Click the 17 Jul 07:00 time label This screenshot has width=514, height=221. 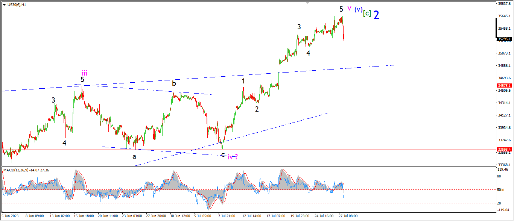tap(276, 216)
